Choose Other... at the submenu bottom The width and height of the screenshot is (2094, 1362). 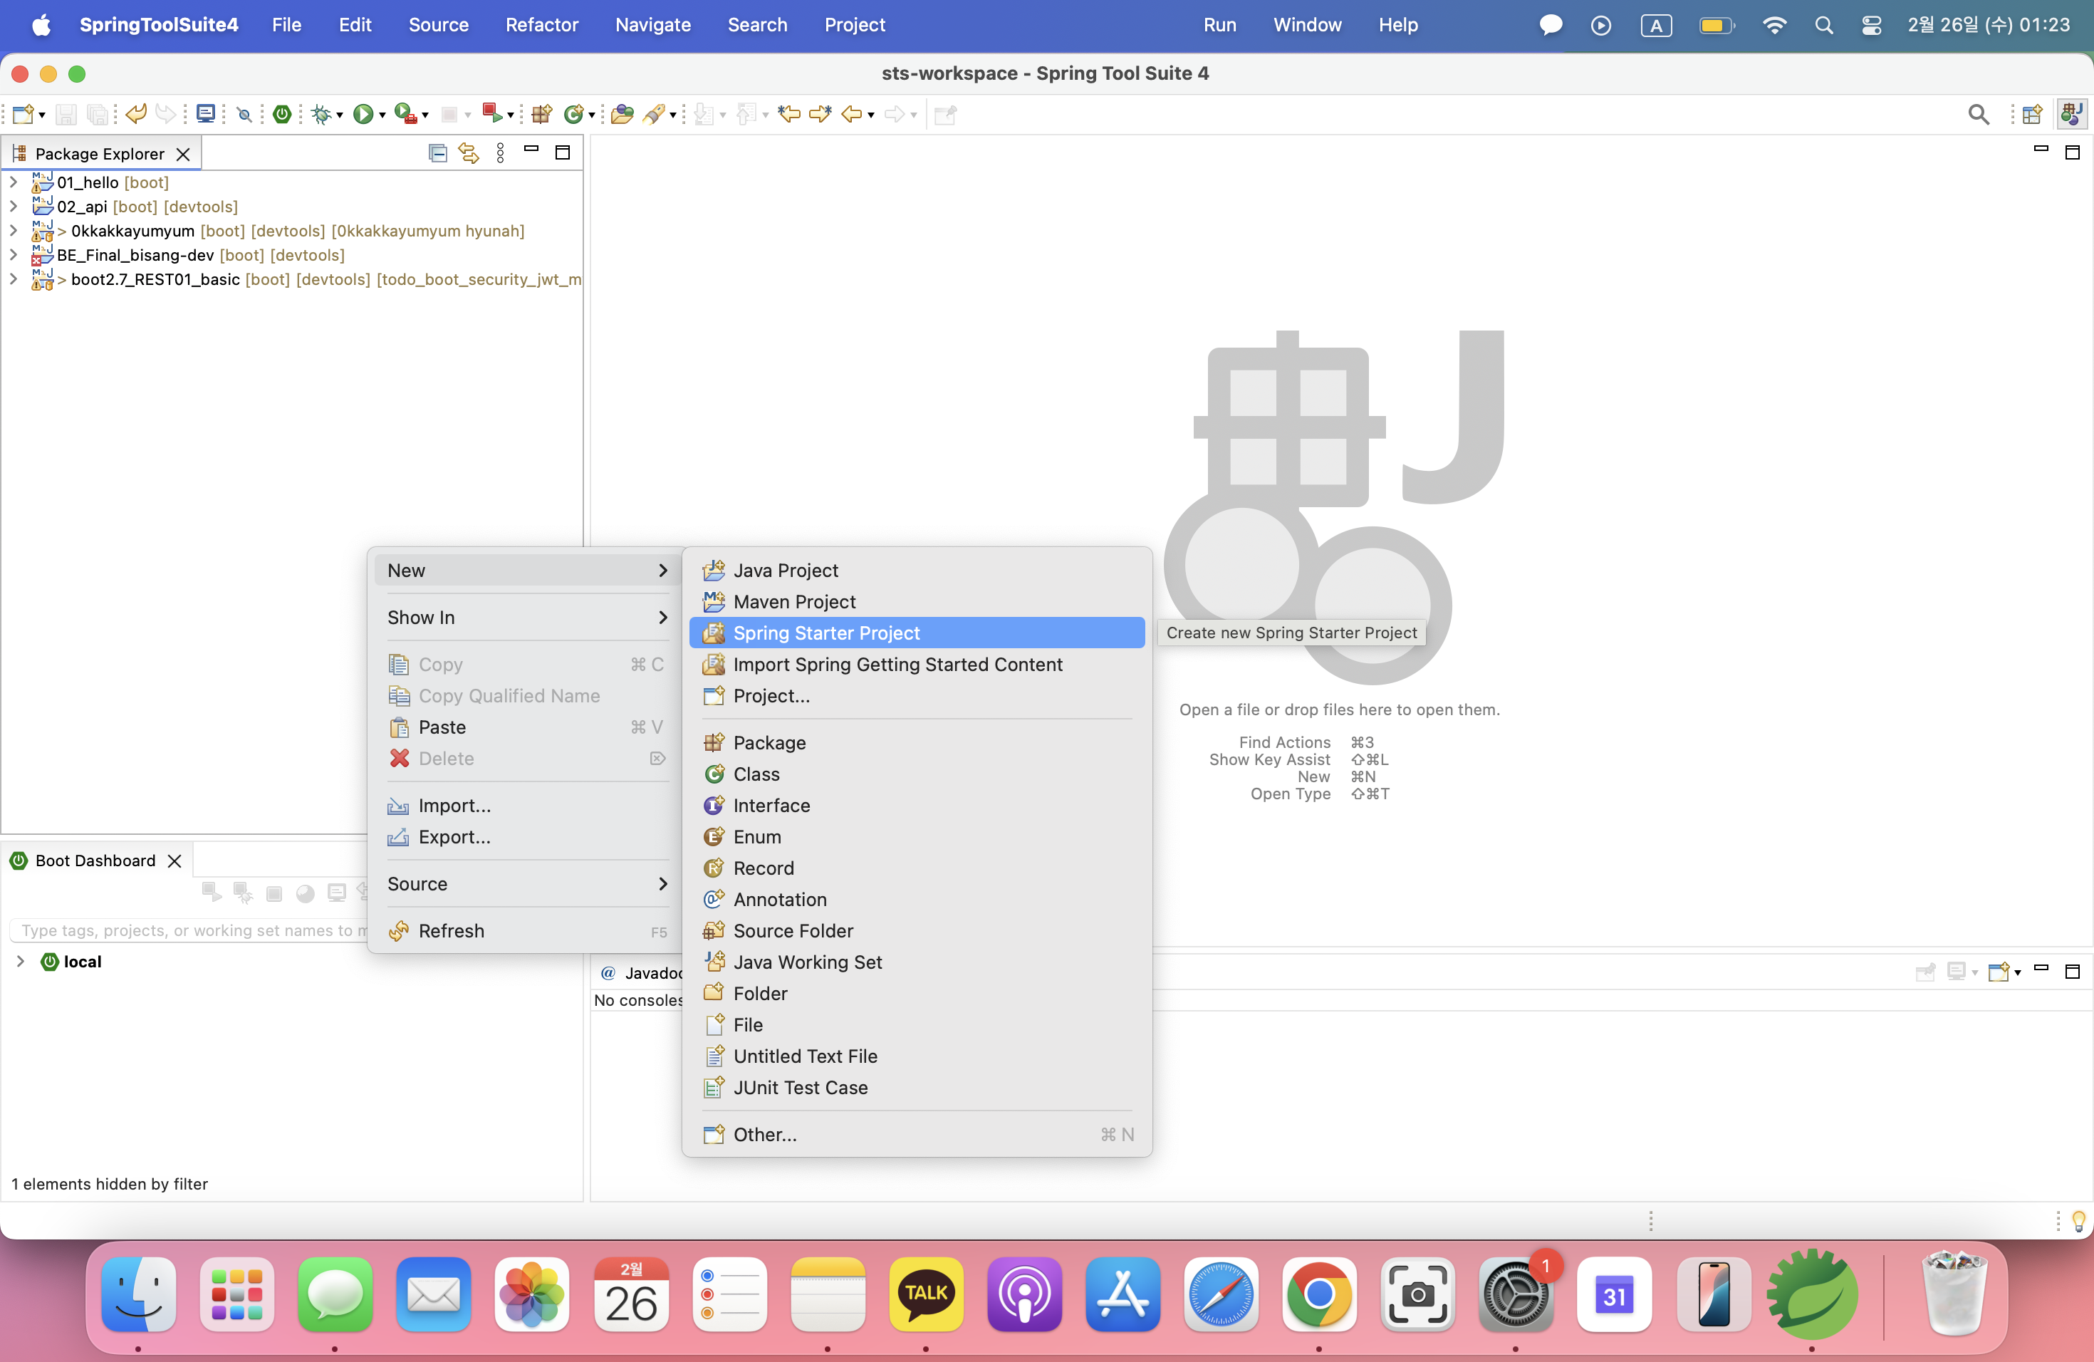point(917,1134)
